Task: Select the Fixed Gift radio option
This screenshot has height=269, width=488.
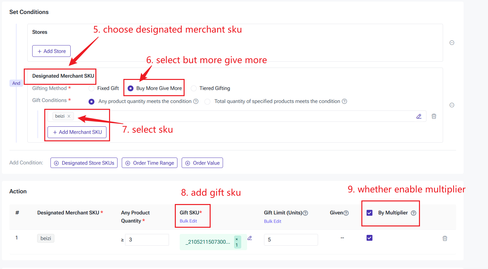Action: [92, 88]
